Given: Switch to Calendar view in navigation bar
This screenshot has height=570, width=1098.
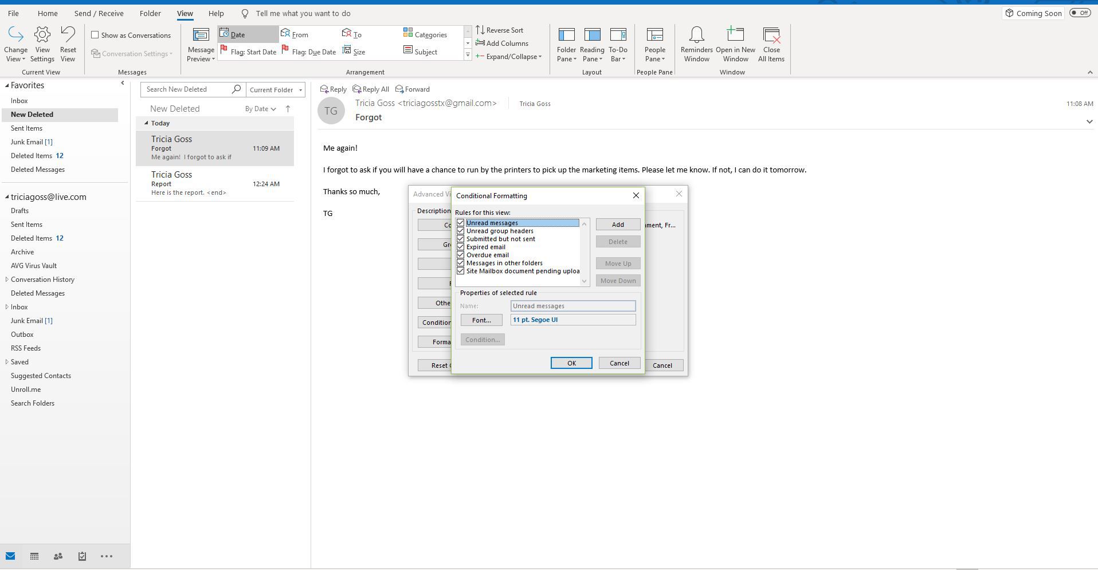Looking at the screenshot, I should point(34,556).
